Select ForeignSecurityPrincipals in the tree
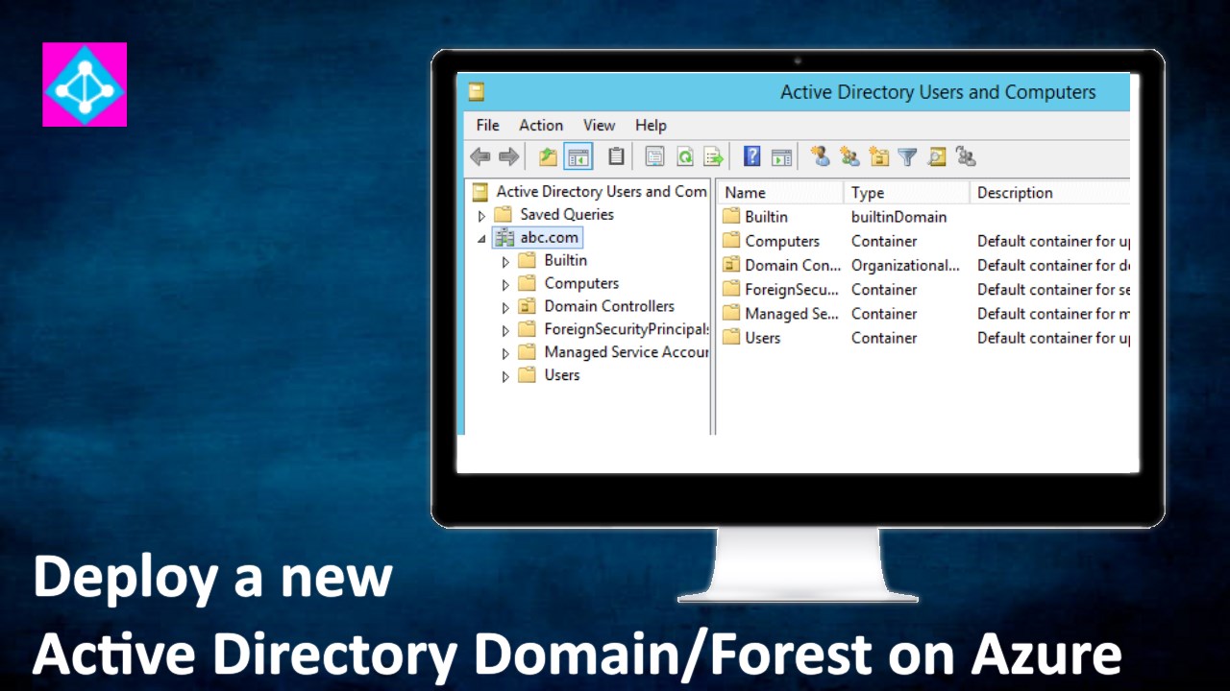Viewport: 1230px width, 691px height. point(613,329)
